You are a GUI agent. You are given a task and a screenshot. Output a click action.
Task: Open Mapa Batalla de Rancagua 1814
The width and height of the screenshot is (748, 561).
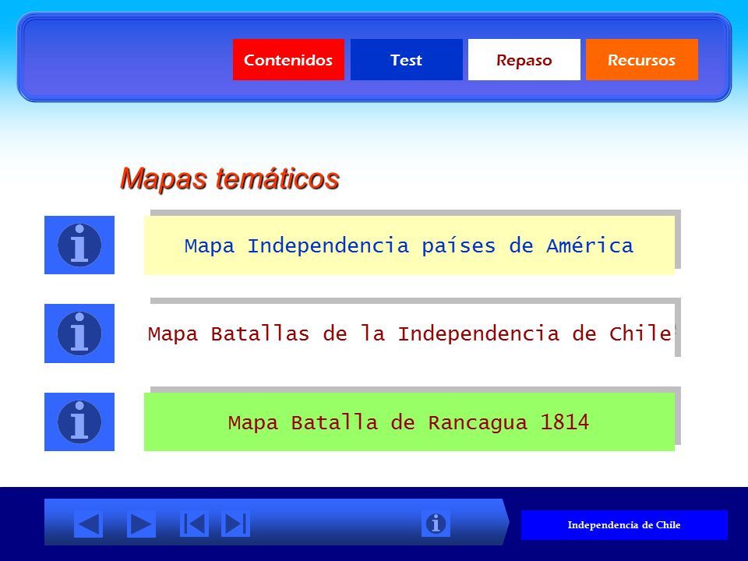pos(409,422)
